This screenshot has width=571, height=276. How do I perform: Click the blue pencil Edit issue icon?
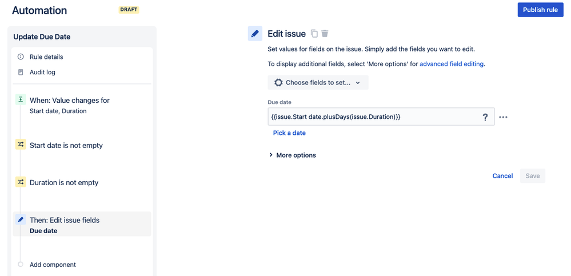coord(255,34)
